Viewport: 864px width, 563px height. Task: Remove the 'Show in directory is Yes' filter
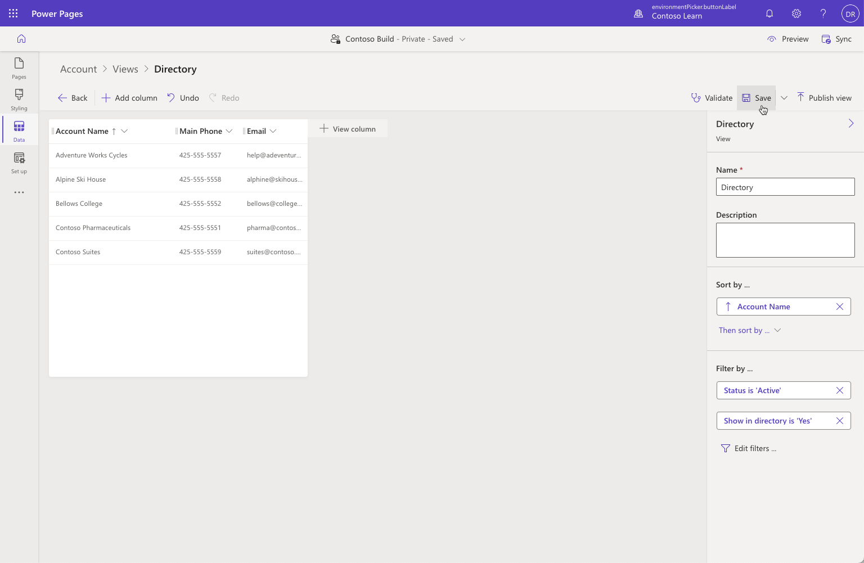tap(840, 420)
